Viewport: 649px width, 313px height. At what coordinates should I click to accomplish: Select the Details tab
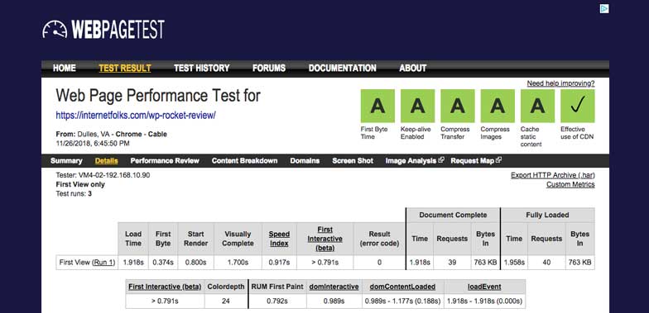point(106,160)
